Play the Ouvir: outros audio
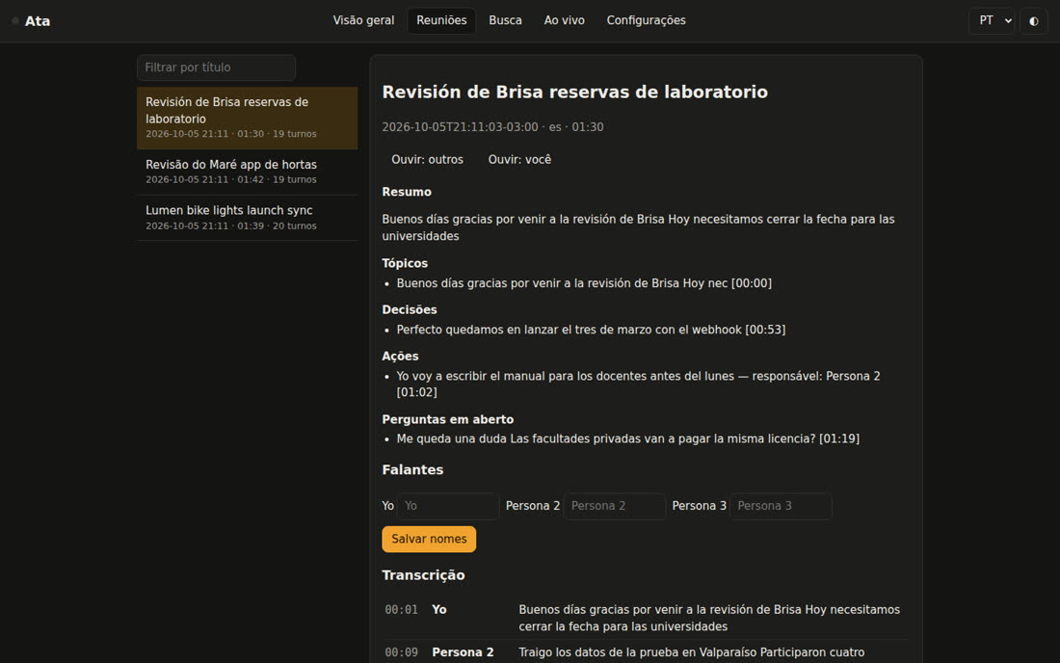This screenshot has width=1060, height=663. (427, 160)
